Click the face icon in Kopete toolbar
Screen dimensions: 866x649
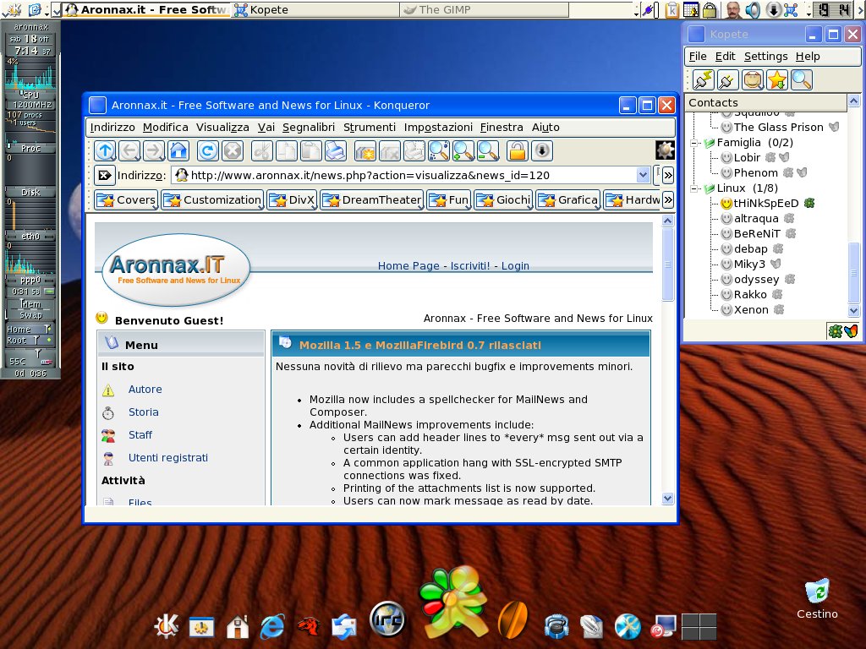click(752, 80)
